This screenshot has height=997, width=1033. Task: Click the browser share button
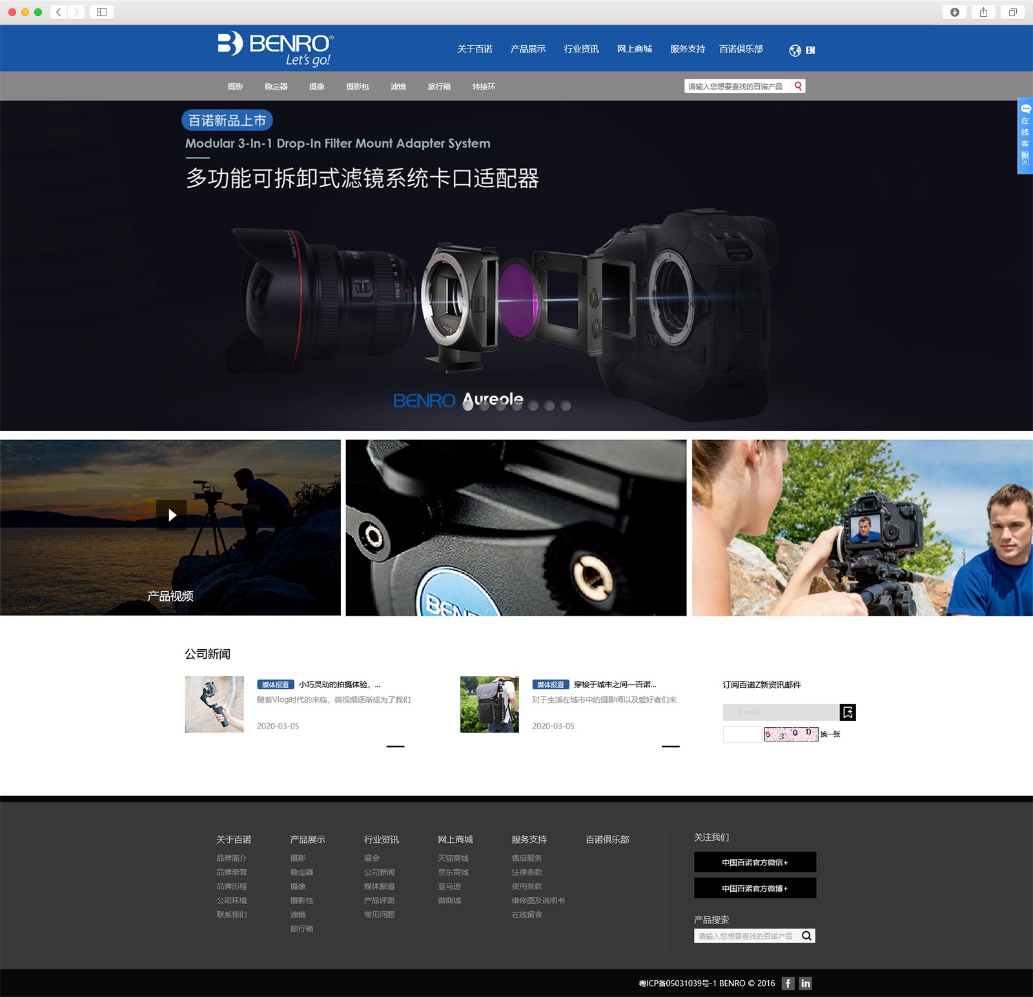983,12
